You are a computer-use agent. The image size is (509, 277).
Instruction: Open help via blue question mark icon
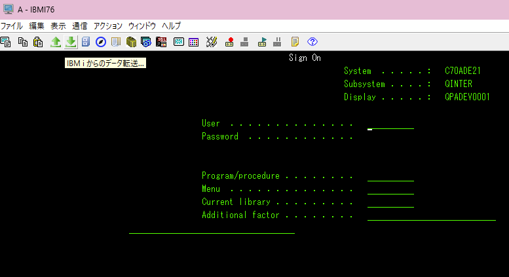point(312,42)
